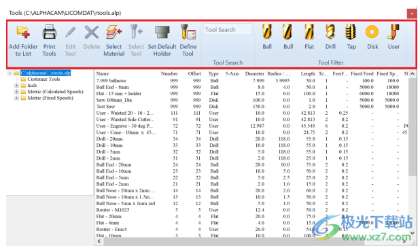
Task: Filter tools by Drill type
Action: click(x=330, y=37)
